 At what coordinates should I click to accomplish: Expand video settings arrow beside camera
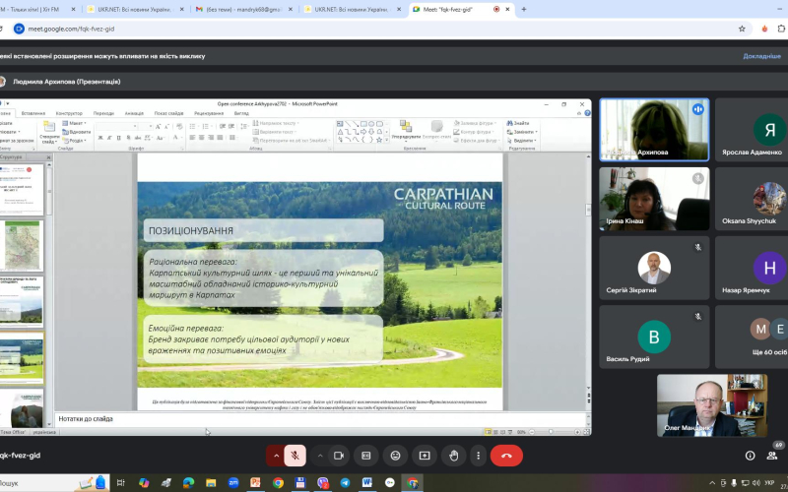tap(319, 456)
